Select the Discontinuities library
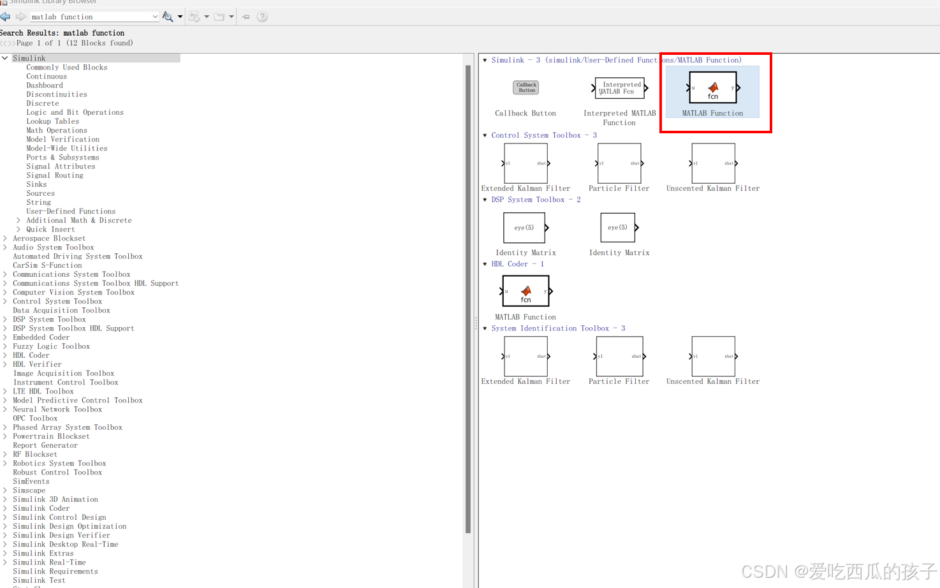940x588 pixels. tap(57, 94)
